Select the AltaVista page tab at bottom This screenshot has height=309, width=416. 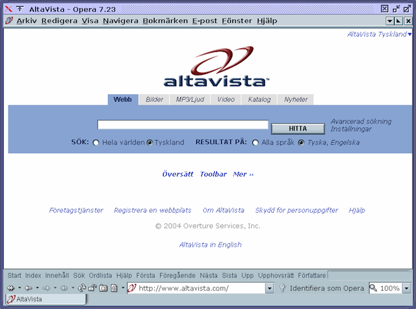coord(46,299)
